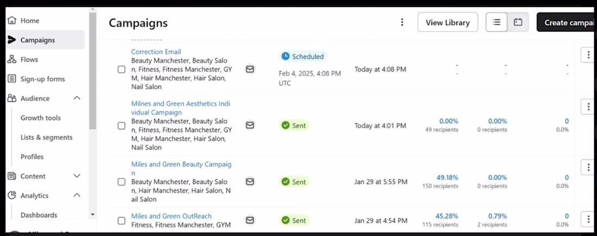Open Miles and Green OutReach row actions menu
597x236 pixels.
click(x=588, y=219)
